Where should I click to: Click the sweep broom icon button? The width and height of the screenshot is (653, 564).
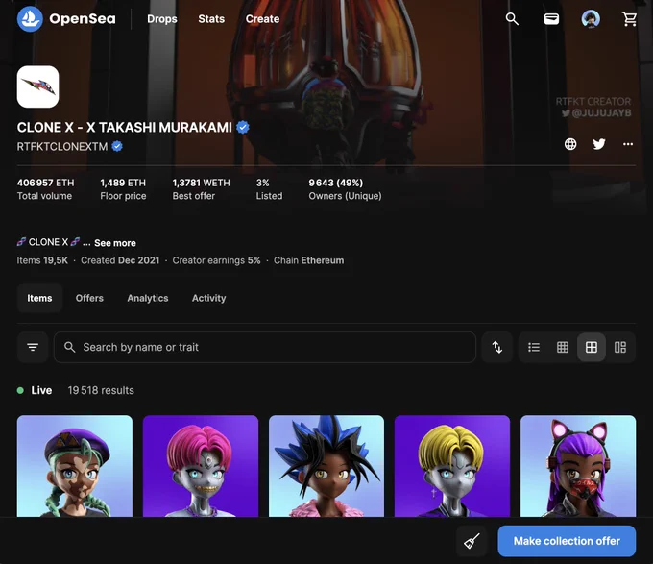tap(472, 541)
